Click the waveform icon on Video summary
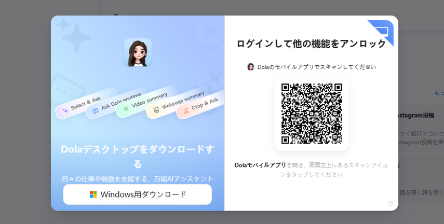 pos(126,108)
